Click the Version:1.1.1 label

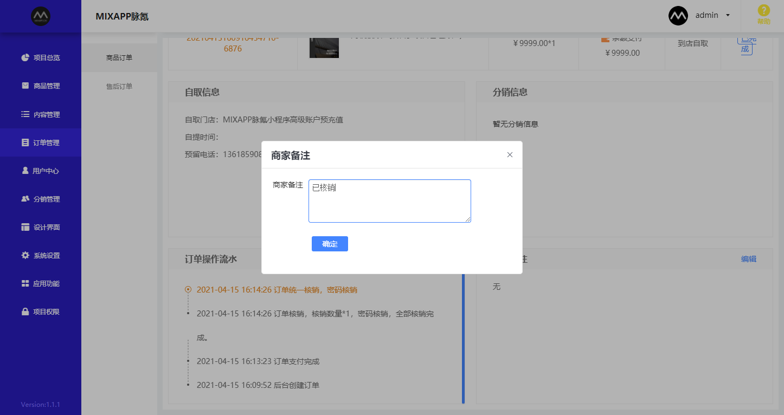tap(41, 405)
